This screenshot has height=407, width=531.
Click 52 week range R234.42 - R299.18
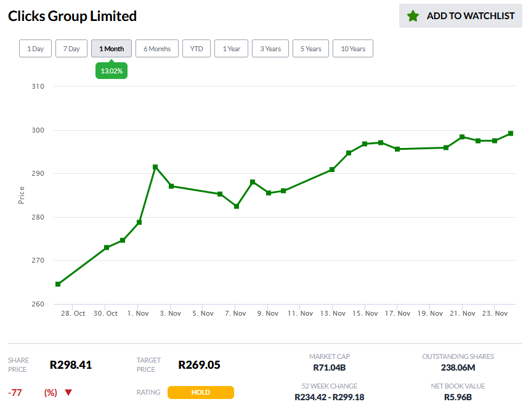tap(329, 397)
